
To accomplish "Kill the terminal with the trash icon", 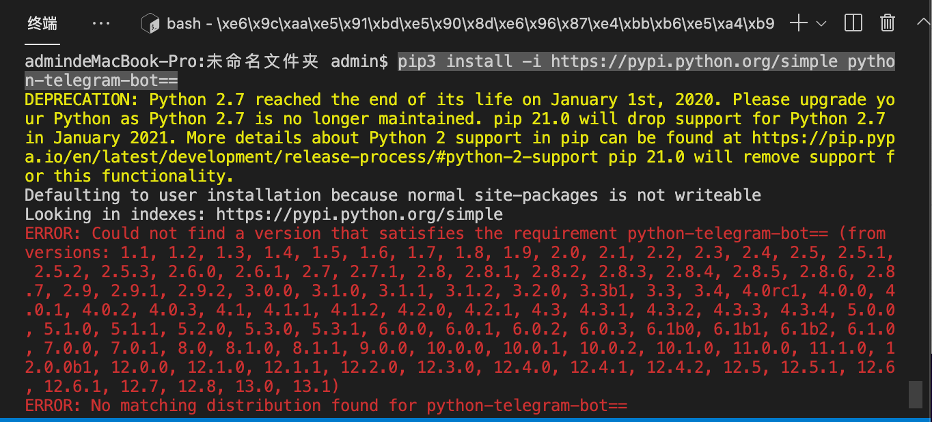I will [x=887, y=23].
